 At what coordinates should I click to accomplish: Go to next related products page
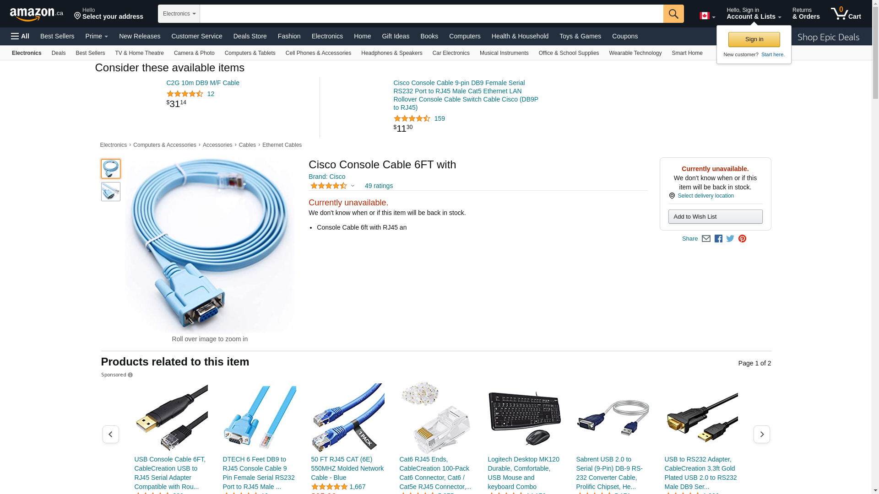pyautogui.click(x=762, y=434)
